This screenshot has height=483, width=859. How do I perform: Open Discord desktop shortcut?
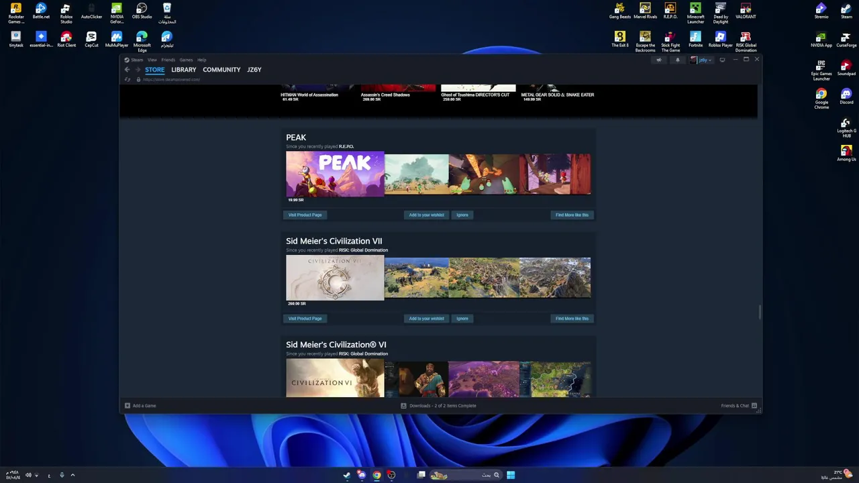click(x=846, y=97)
